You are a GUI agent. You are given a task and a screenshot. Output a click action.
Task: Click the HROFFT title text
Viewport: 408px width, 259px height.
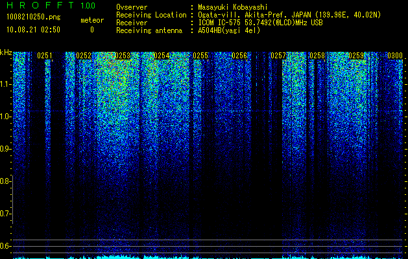point(40,5)
